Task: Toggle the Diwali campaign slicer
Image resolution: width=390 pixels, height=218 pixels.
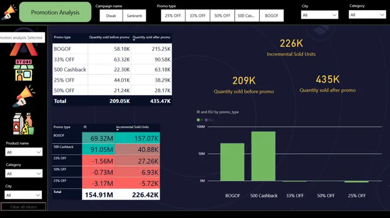Action: 111,16
